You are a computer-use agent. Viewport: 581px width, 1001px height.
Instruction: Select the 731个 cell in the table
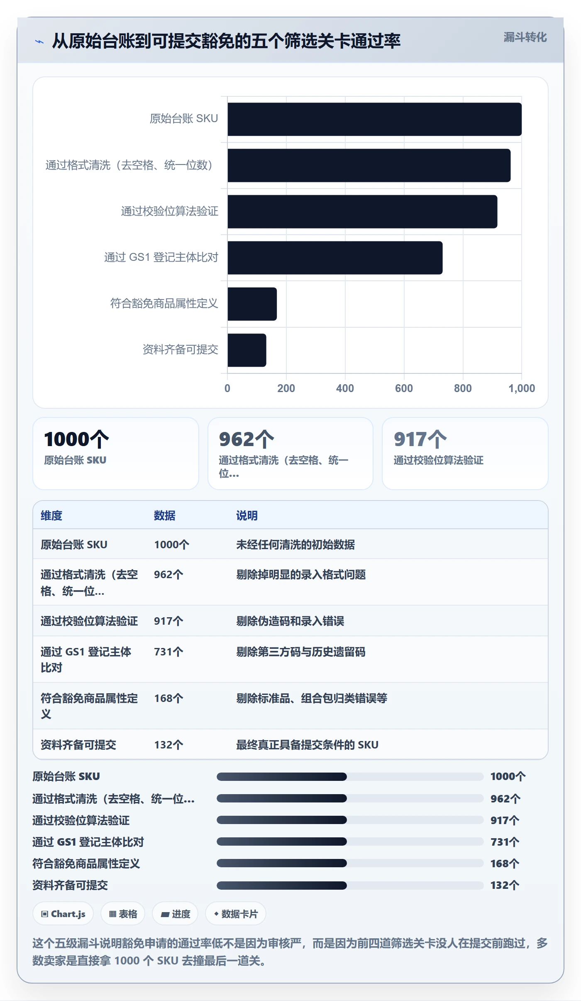168,652
